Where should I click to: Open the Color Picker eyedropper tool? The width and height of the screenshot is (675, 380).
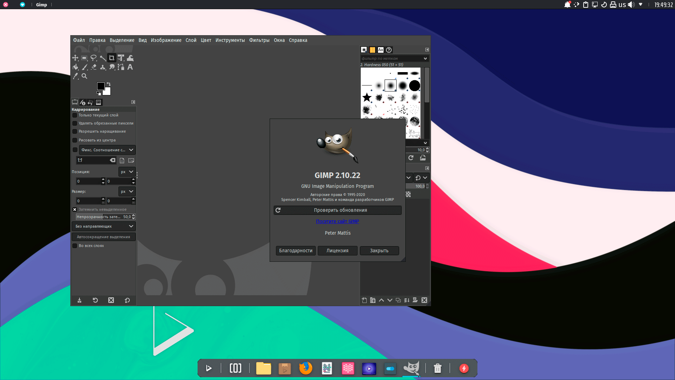click(x=75, y=76)
